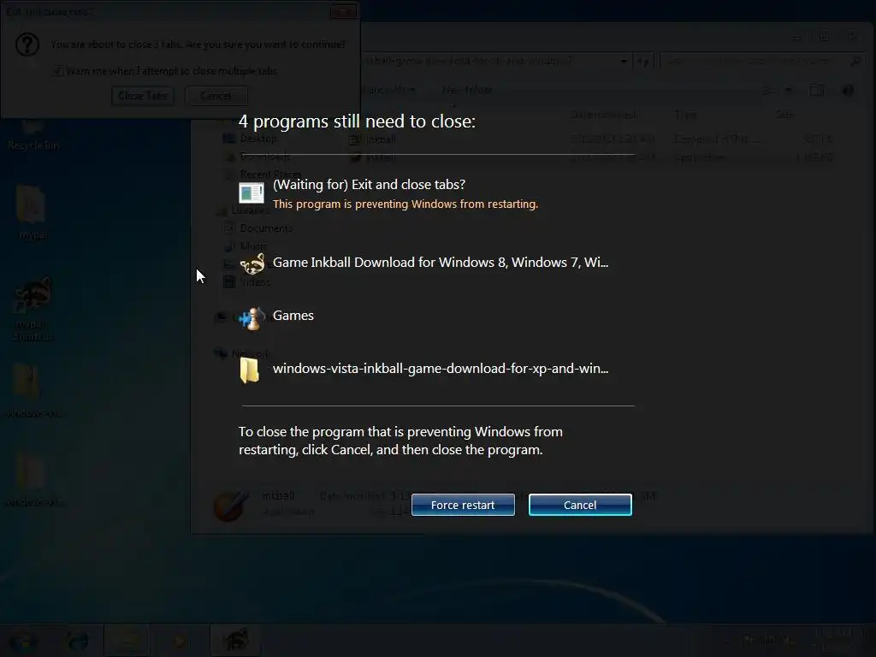Click New folder in the Explorer toolbar
The width and height of the screenshot is (876, 657).
467,90
